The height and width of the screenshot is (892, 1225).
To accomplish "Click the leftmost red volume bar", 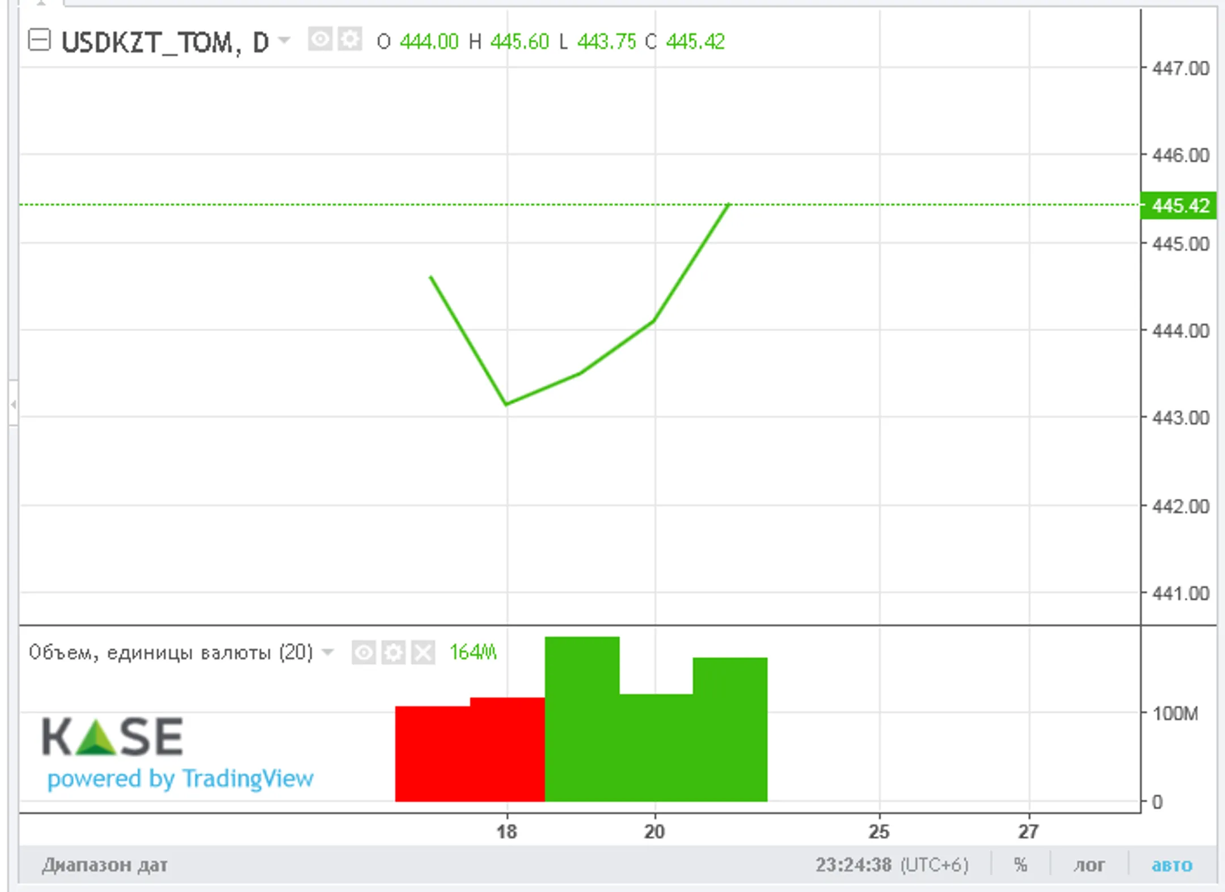I will [433, 754].
